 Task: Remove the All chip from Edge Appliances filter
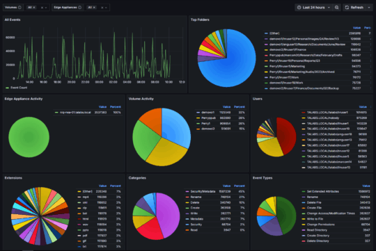pos(94,8)
